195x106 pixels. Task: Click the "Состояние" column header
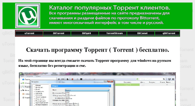click(x=127, y=82)
